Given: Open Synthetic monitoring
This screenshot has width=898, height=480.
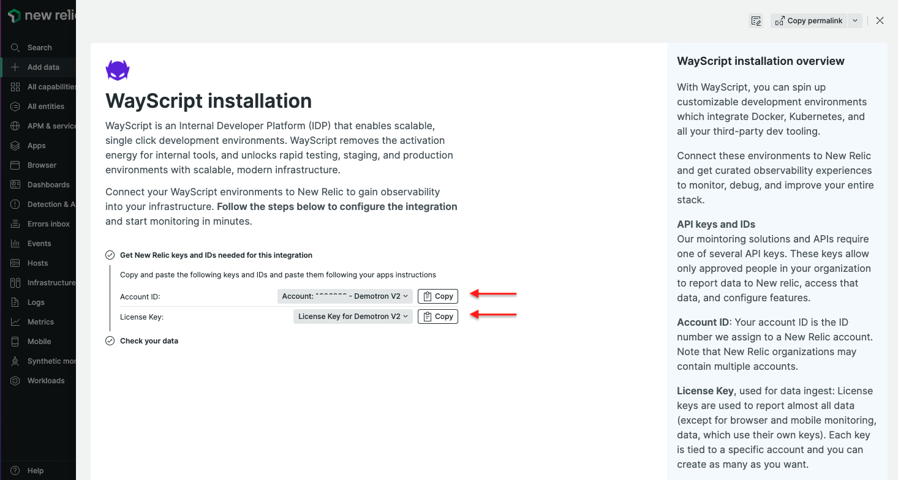Looking at the screenshot, I should 15,361.
